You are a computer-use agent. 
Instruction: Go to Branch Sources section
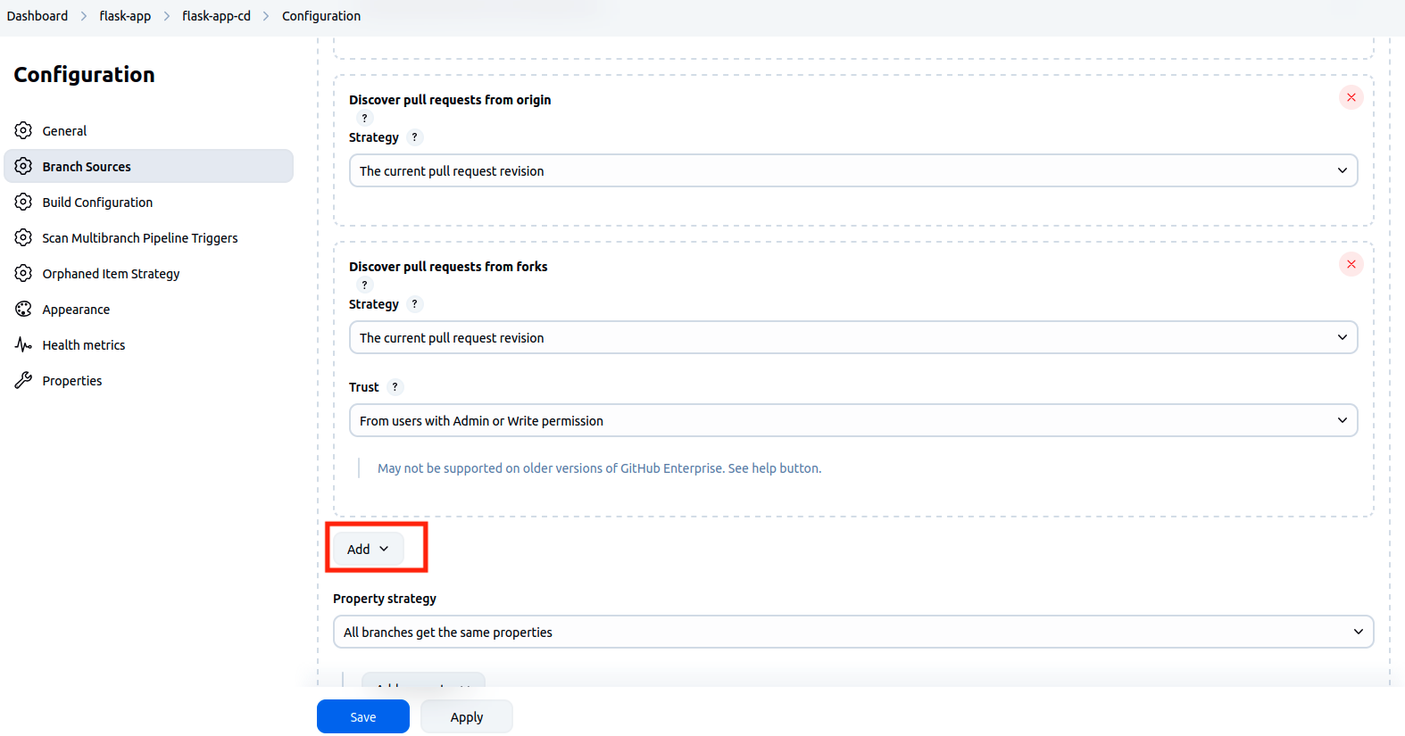[87, 167]
